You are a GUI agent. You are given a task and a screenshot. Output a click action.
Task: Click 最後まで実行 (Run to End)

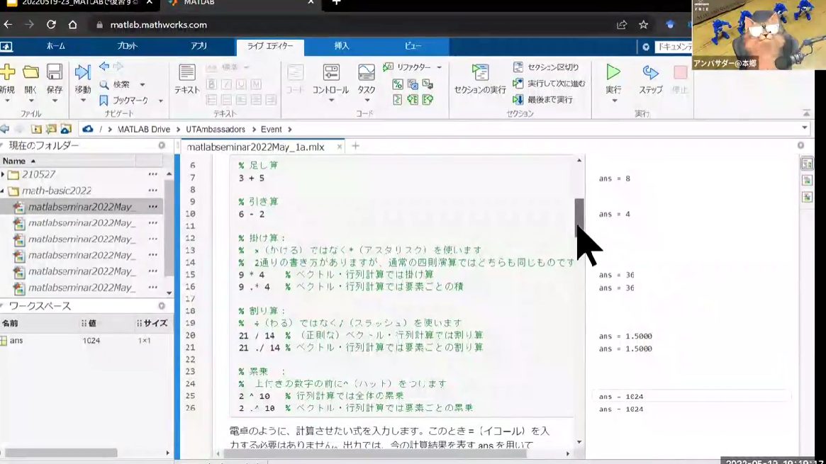coord(542,99)
